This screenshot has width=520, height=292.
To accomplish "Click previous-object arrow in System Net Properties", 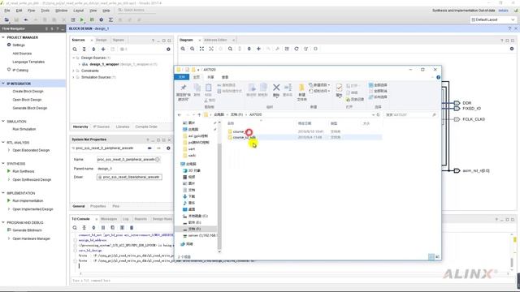I will click(149, 148).
